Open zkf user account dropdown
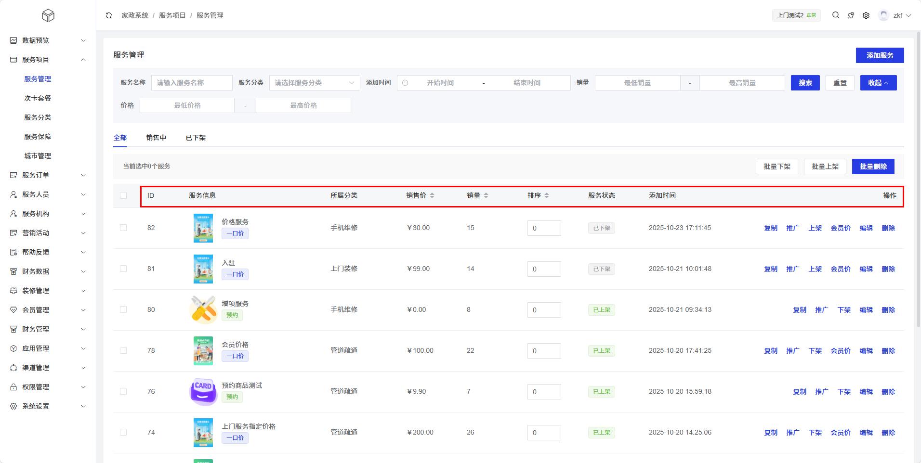This screenshot has height=463, width=921. point(895,15)
